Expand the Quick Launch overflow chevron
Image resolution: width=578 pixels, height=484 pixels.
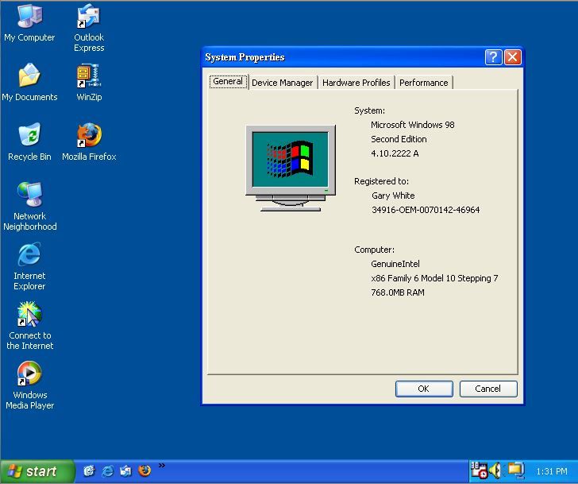(161, 467)
